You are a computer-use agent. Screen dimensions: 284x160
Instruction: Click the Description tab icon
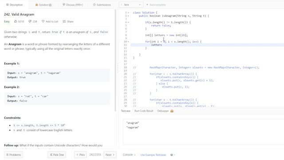click(x=8, y=5)
